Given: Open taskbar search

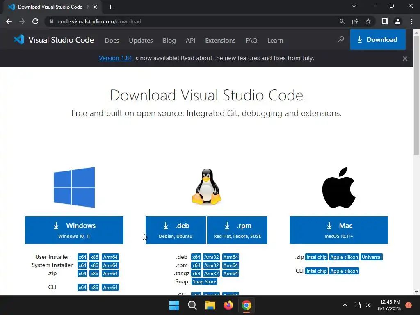Looking at the screenshot, I should (x=192, y=305).
